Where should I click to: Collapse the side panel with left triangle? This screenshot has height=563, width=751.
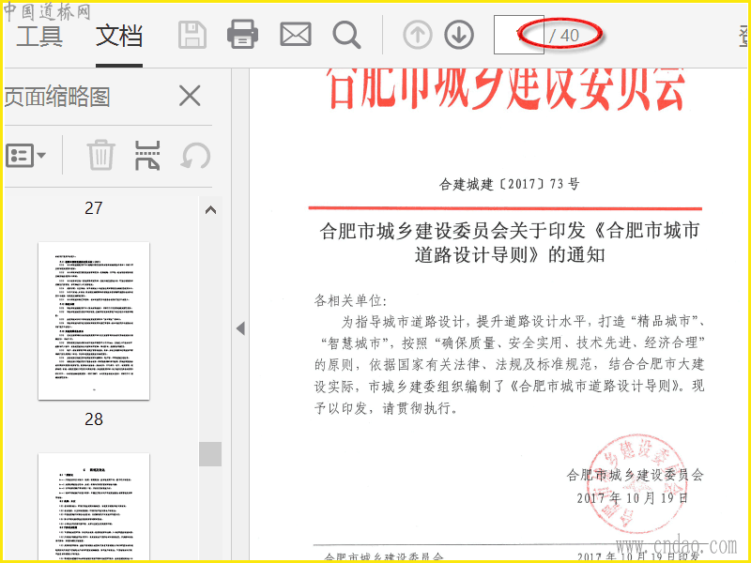(x=240, y=328)
